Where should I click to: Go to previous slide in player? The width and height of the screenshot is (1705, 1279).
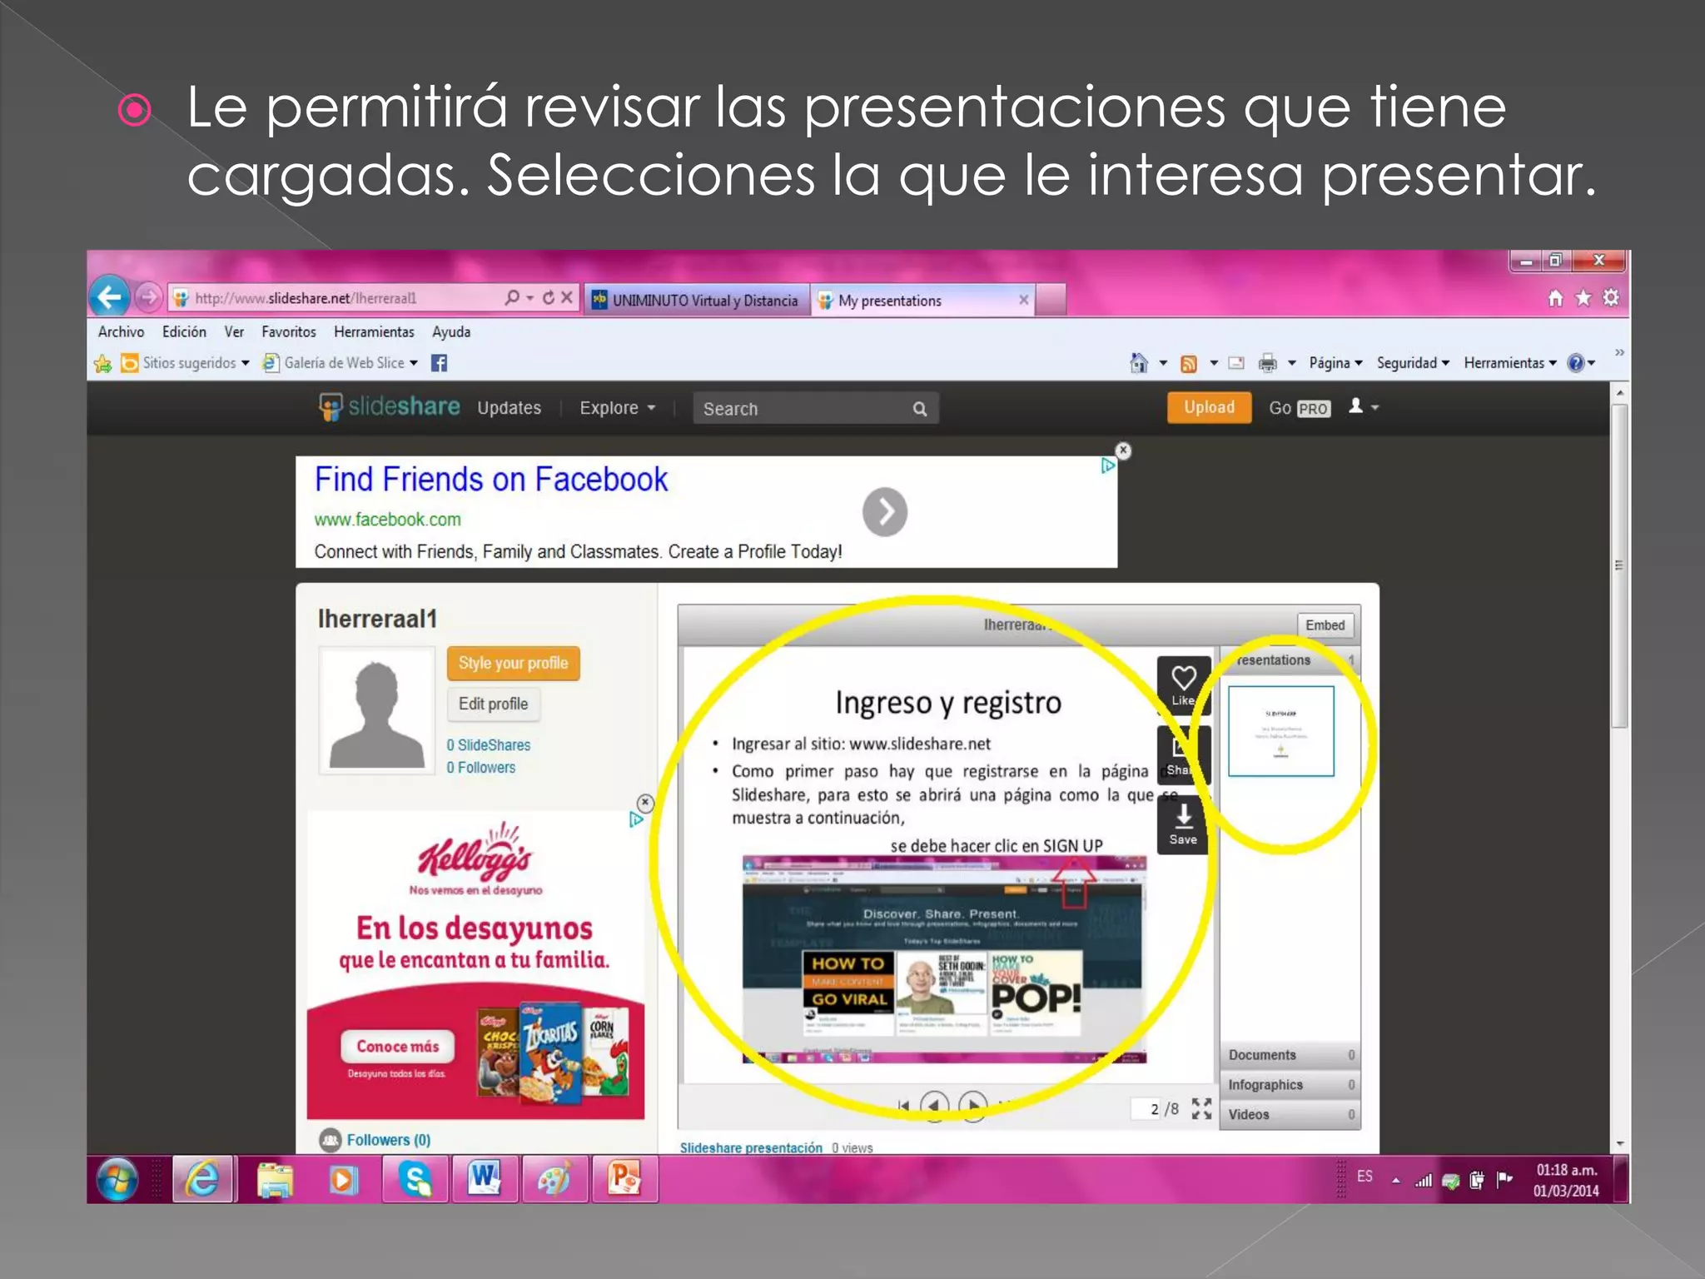coord(934,1106)
